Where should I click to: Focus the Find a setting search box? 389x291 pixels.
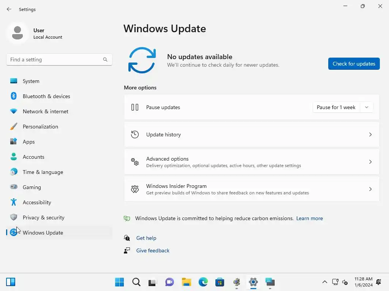click(x=59, y=59)
